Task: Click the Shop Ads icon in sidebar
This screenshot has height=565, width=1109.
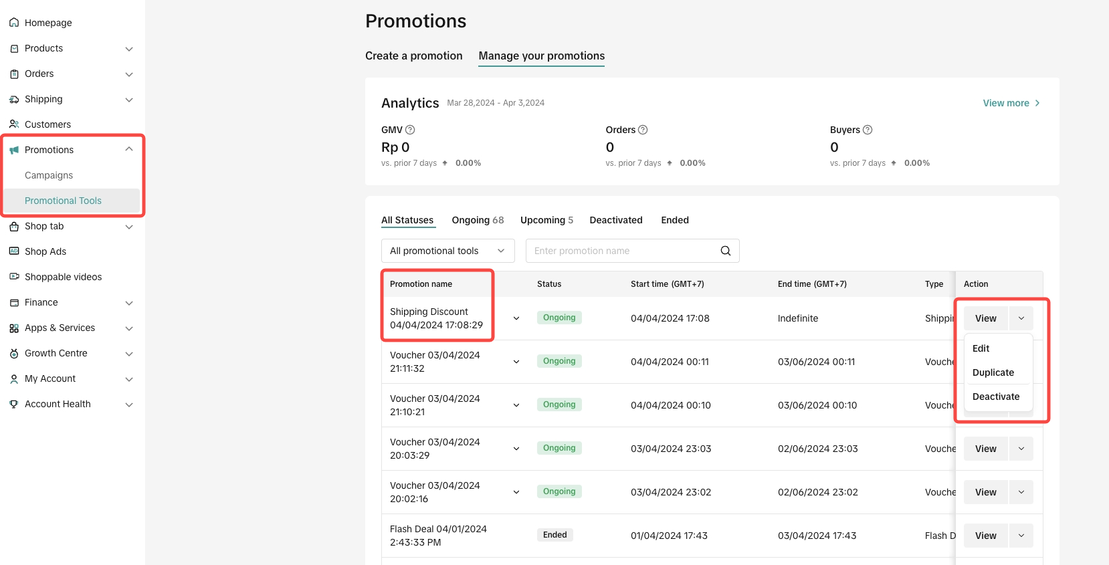Action: coord(14,251)
